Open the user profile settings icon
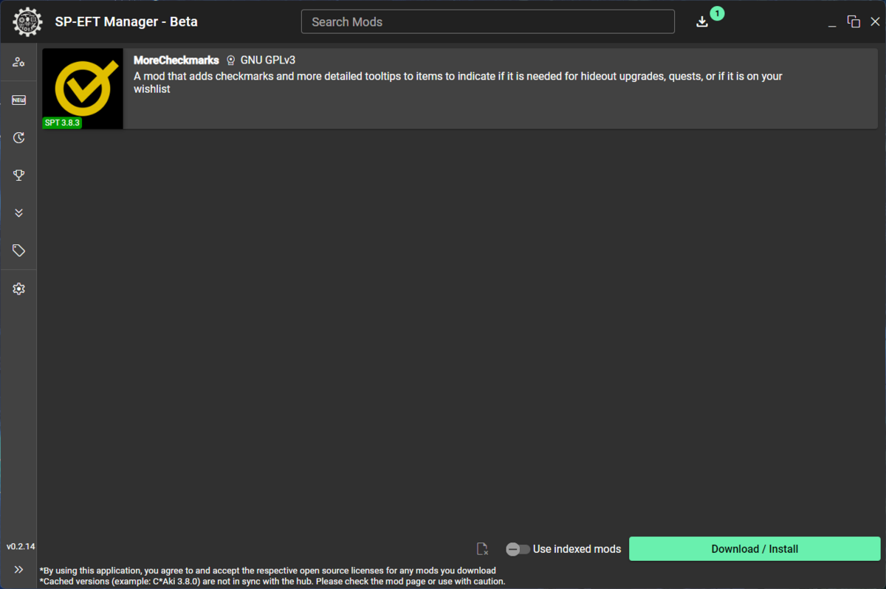The image size is (886, 589). 18,62
